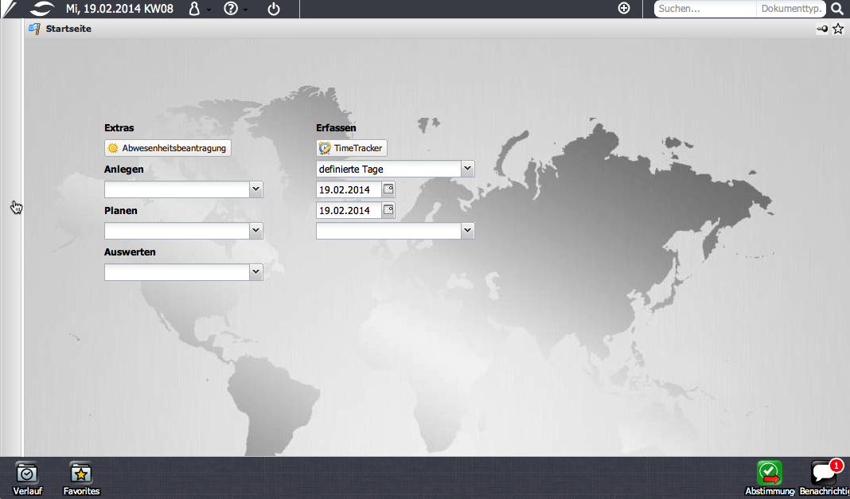Open the help question mark menu
This screenshot has width=850, height=499.
(x=232, y=9)
